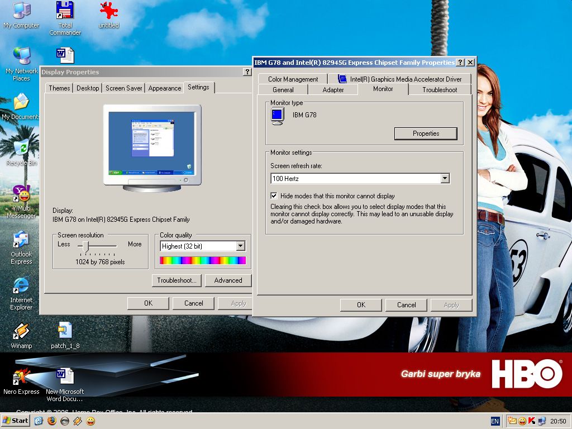The image size is (572, 429).
Task: Click the help button in Display Properties title bar
Action: tap(247, 72)
